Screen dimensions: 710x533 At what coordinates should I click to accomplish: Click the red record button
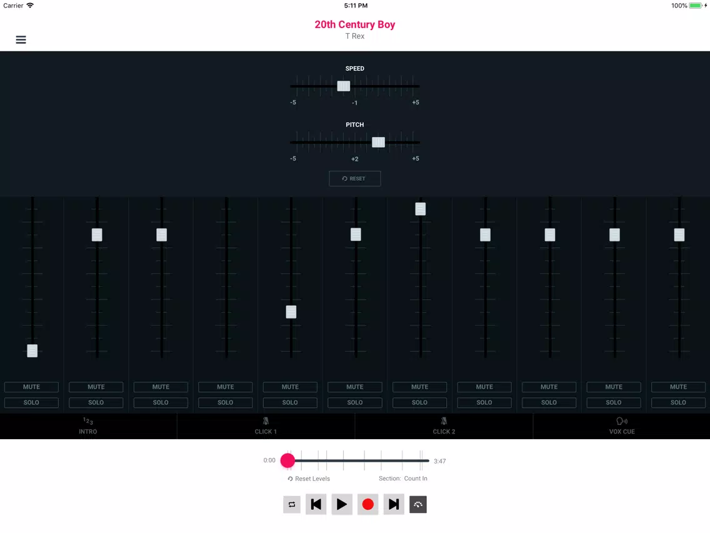click(x=367, y=504)
